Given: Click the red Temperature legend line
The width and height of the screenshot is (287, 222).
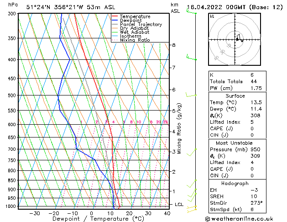Looking at the screenshot, I should tap(115, 16).
